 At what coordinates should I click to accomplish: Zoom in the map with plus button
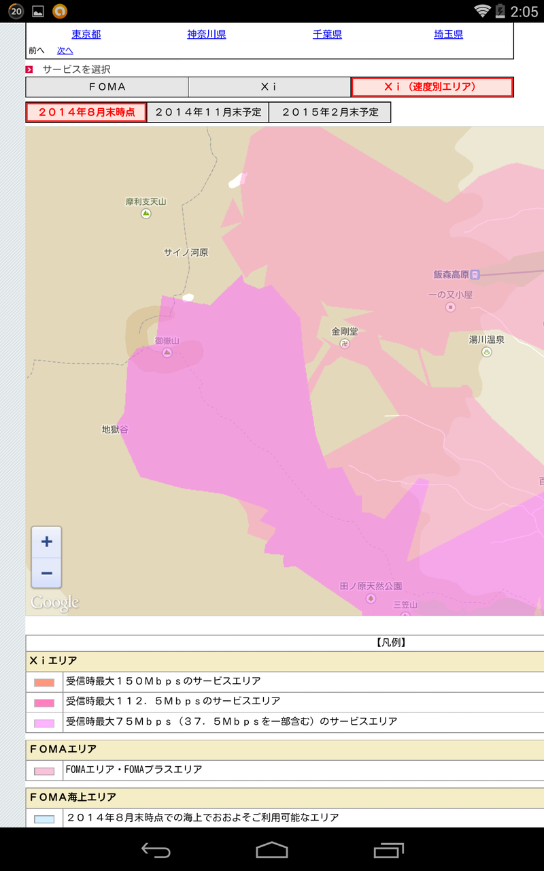click(x=46, y=542)
